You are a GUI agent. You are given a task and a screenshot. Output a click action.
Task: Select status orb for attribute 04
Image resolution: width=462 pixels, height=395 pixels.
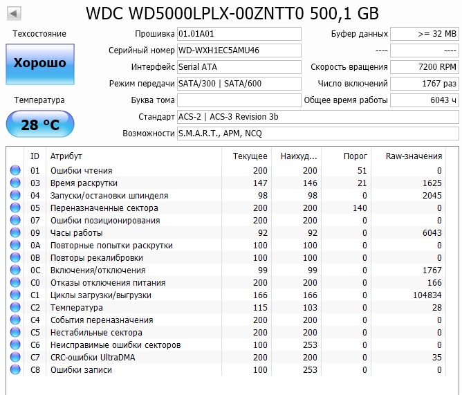[x=15, y=195]
